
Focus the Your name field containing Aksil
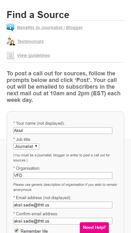[63, 131]
